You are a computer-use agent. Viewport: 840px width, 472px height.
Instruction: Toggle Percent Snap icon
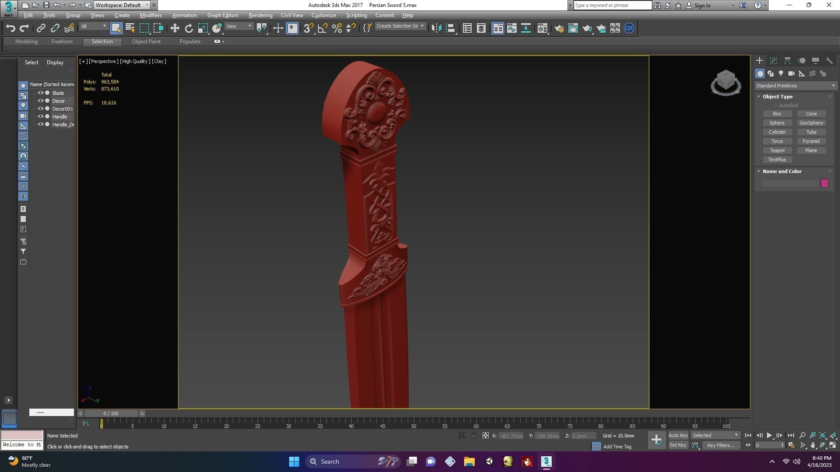click(336, 28)
